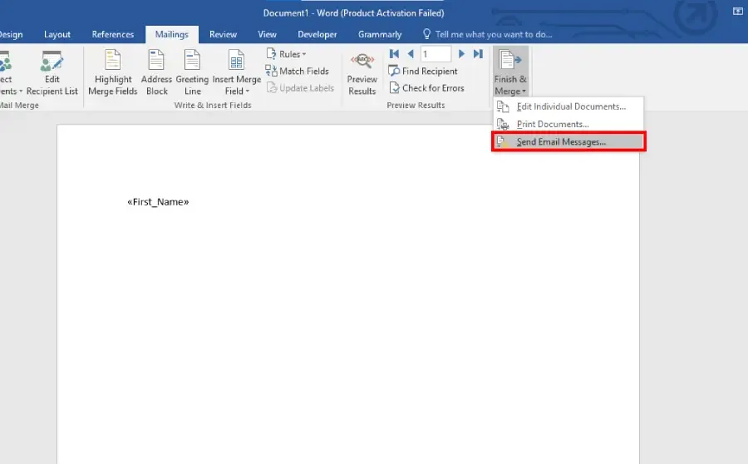
Task: Open the Developer tab
Action: point(317,34)
